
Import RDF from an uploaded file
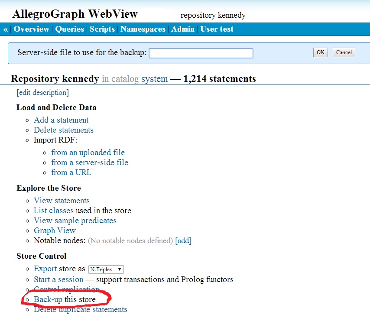88,153
